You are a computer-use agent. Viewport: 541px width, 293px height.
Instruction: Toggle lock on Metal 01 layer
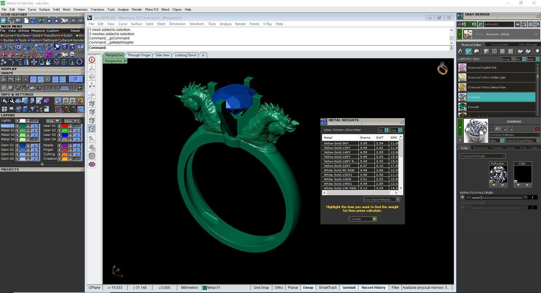(28, 126)
